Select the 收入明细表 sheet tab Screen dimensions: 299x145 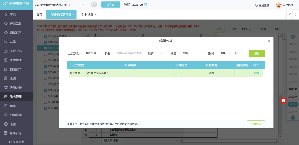point(111,140)
